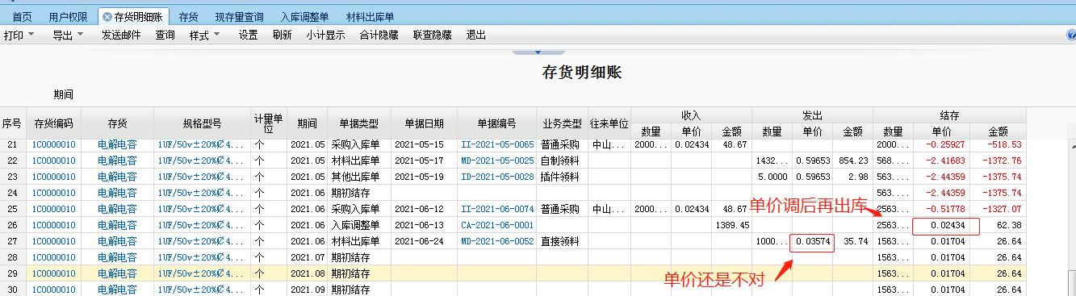1076x296 pixels.
Task: Toggle 小计显示 in the toolbar
Action: 326,35
